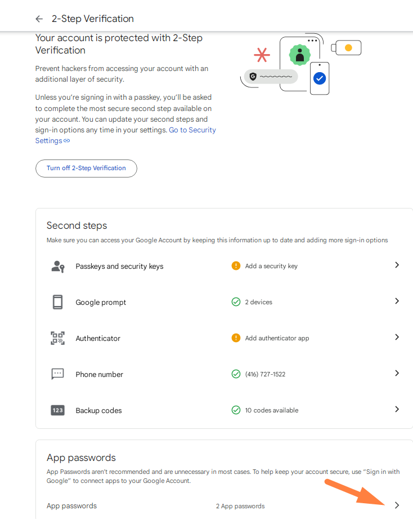This screenshot has width=413, height=519.
Task: Follow the Go to Security Settings link
Action: (x=192, y=130)
